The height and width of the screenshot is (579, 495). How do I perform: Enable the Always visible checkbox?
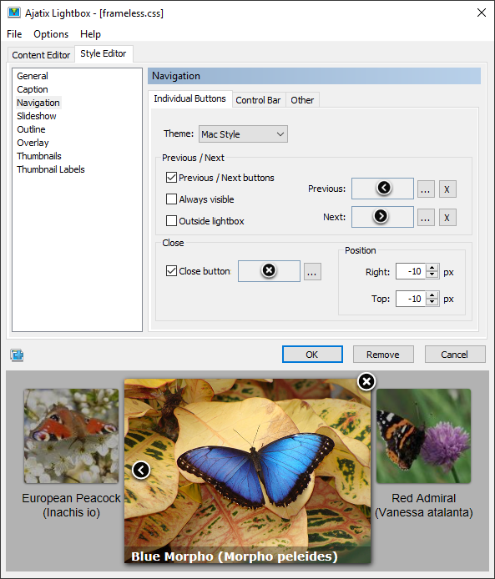(x=171, y=199)
